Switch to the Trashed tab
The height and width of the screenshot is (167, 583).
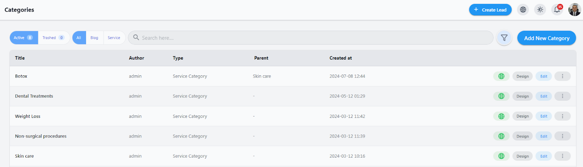tap(54, 38)
